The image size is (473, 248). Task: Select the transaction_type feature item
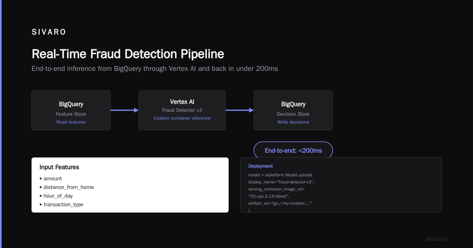point(61,205)
